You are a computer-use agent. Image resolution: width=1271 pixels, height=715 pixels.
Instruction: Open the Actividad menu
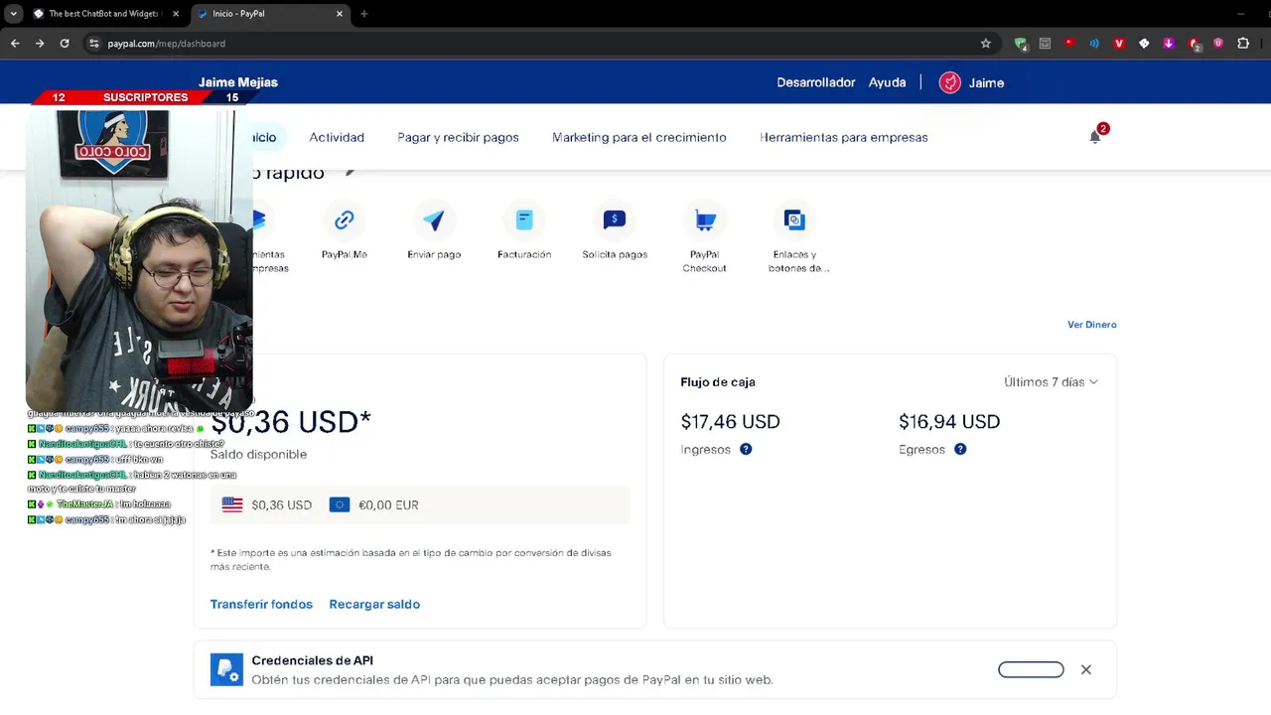coord(337,137)
